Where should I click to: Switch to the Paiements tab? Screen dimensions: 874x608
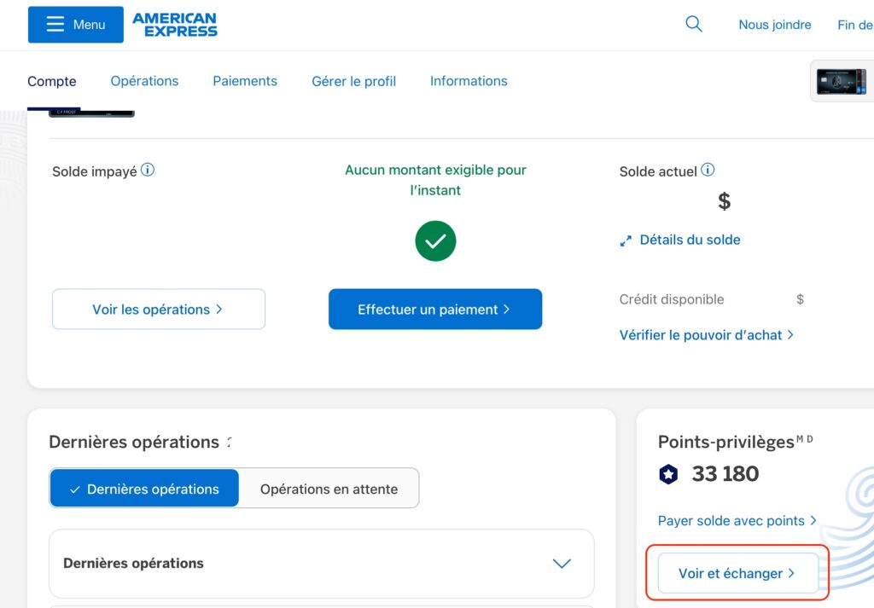point(245,80)
